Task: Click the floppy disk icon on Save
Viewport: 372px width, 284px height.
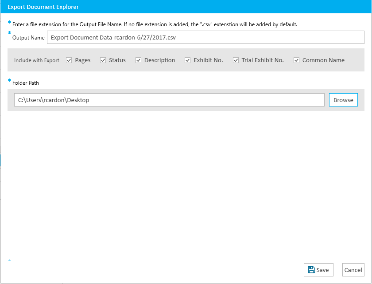Action: click(311, 270)
